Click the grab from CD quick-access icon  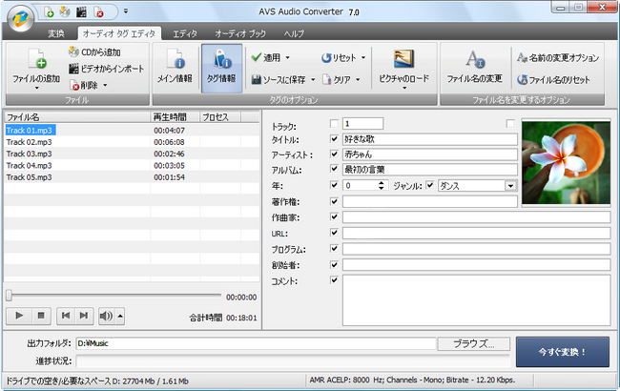[65, 12]
